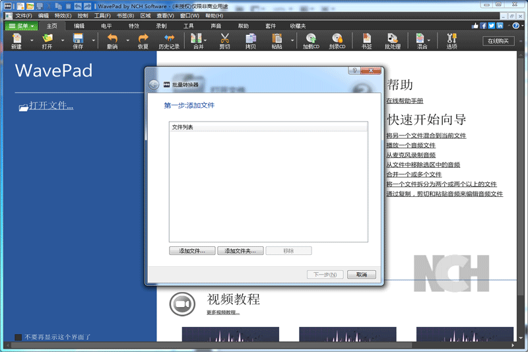Switch to the 声音 ribbon tab
The image size is (528, 352).
click(x=216, y=26)
